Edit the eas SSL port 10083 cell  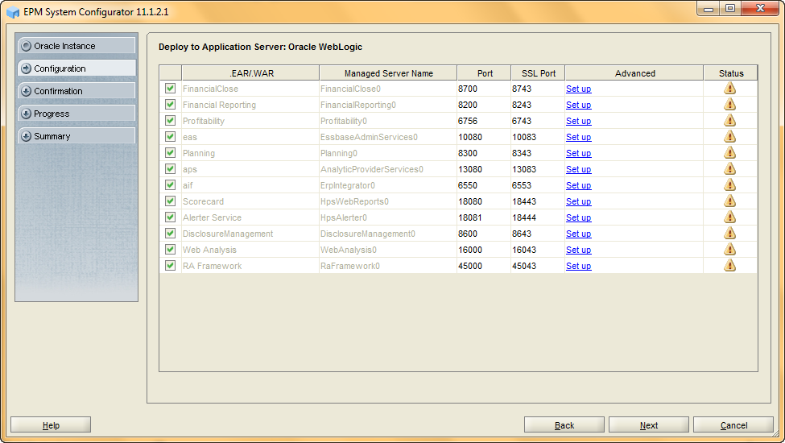(538, 137)
